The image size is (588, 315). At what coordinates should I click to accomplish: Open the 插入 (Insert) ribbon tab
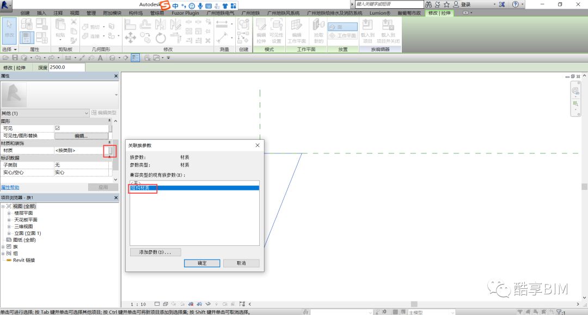pyautogui.click(x=41, y=13)
